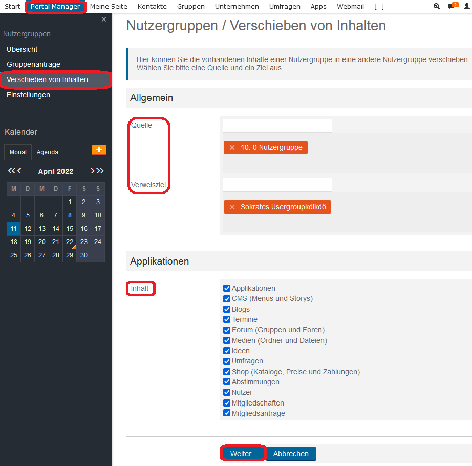Disable the Umfragen content option
The width and height of the screenshot is (472, 466).
pos(227,361)
